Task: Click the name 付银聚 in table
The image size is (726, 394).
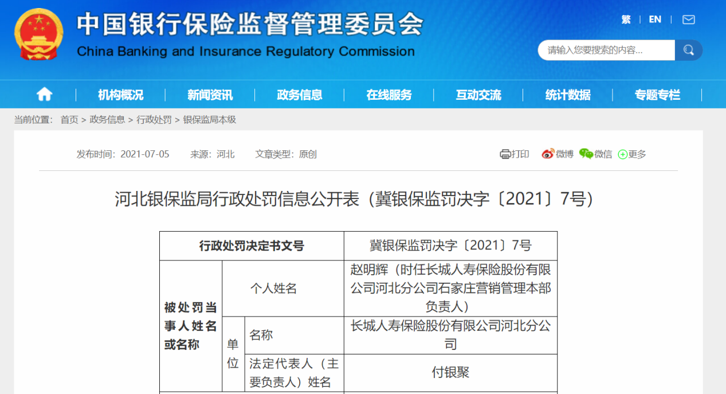Action: 450,373
